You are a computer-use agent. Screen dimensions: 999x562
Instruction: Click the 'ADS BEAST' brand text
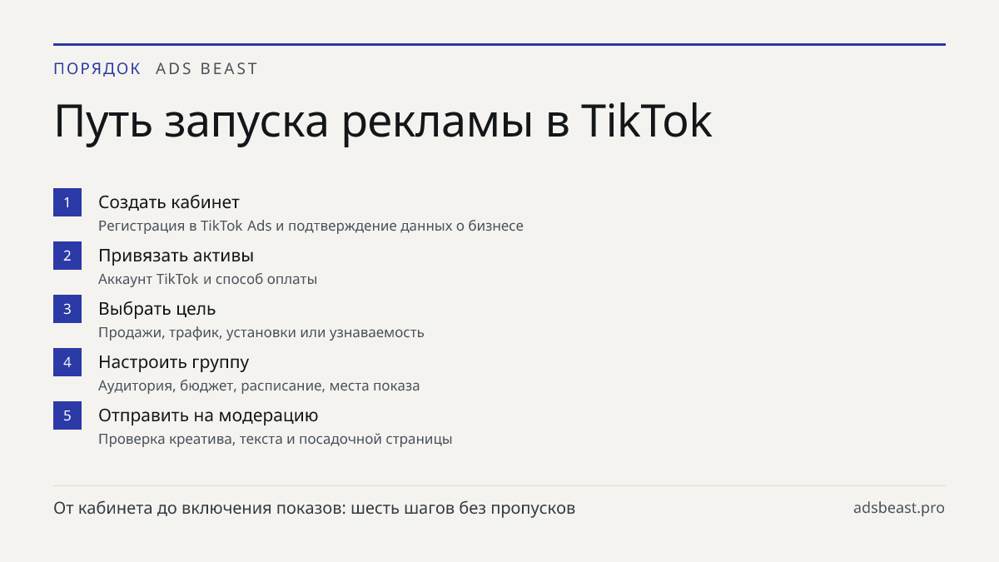(207, 69)
